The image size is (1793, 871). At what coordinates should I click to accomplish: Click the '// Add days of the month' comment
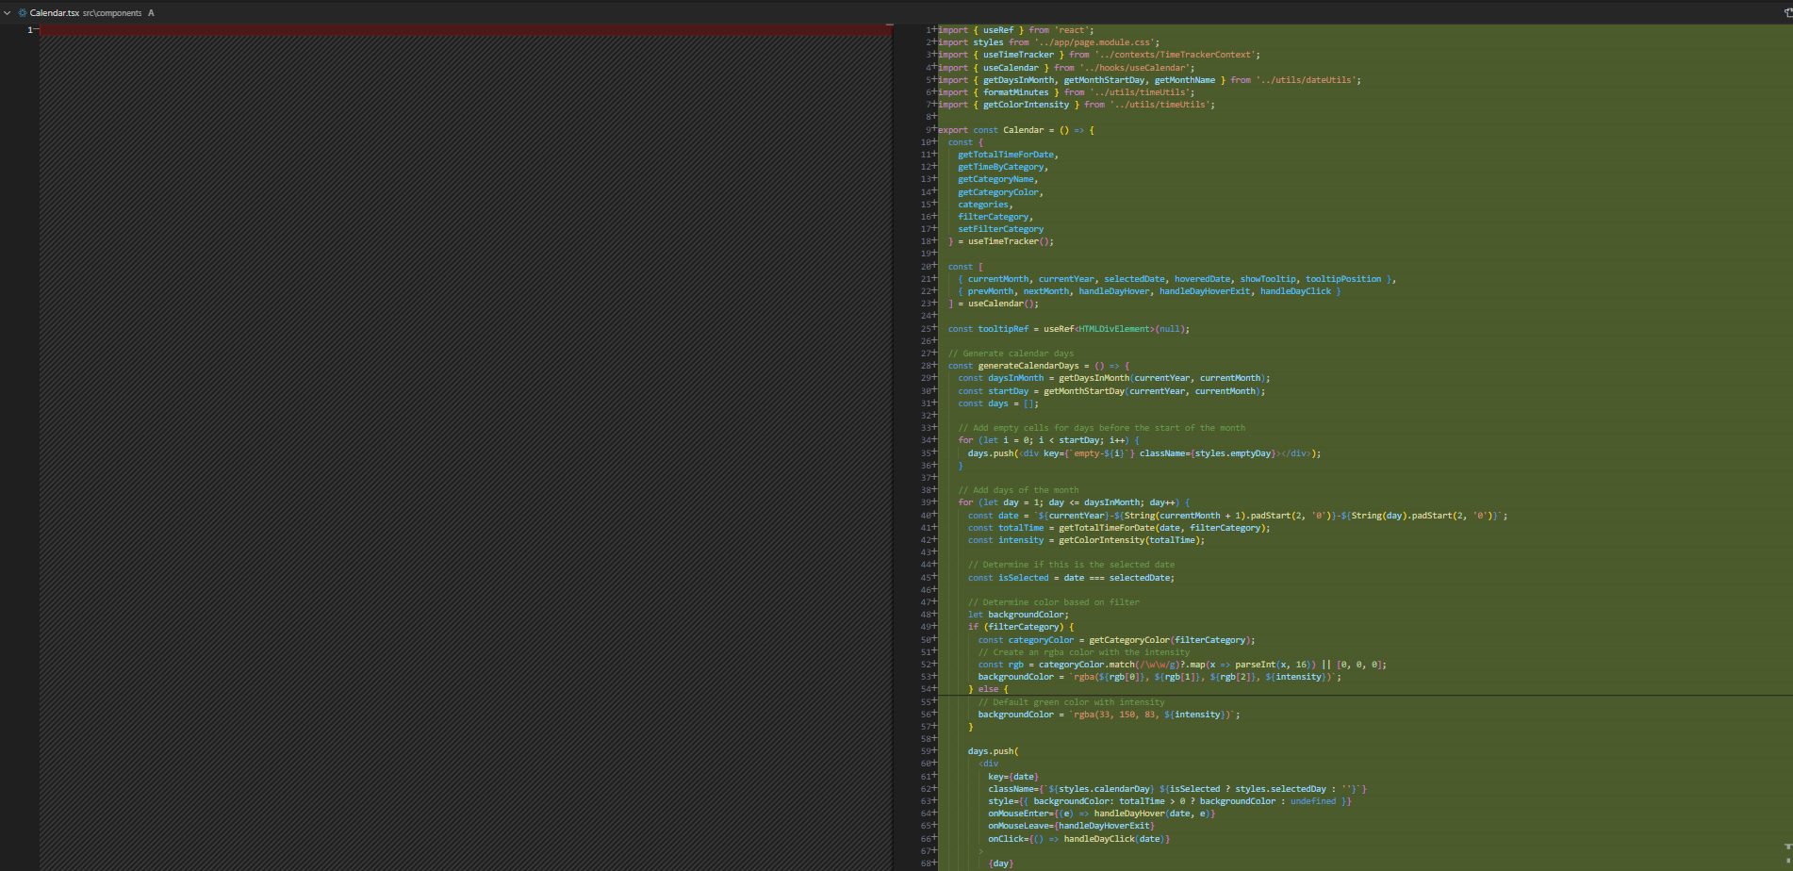click(1018, 490)
